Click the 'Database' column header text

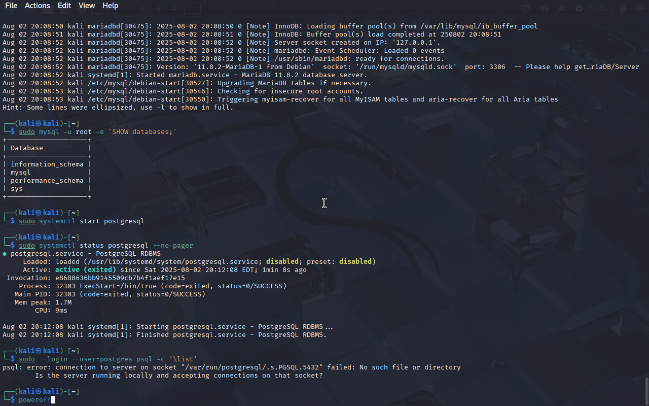pos(27,148)
